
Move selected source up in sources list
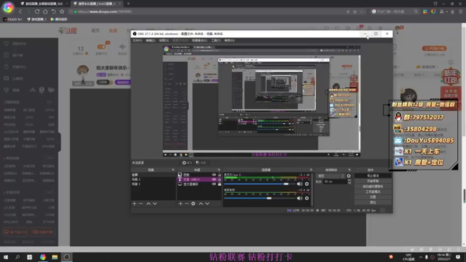pyautogui.click(x=201, y=204)
